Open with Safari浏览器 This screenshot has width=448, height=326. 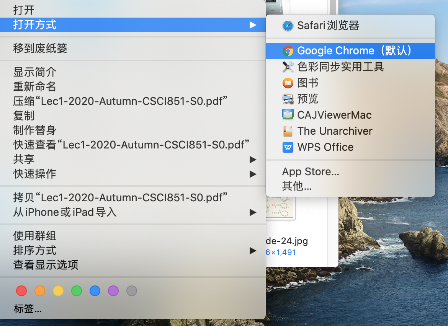[350, 26]
